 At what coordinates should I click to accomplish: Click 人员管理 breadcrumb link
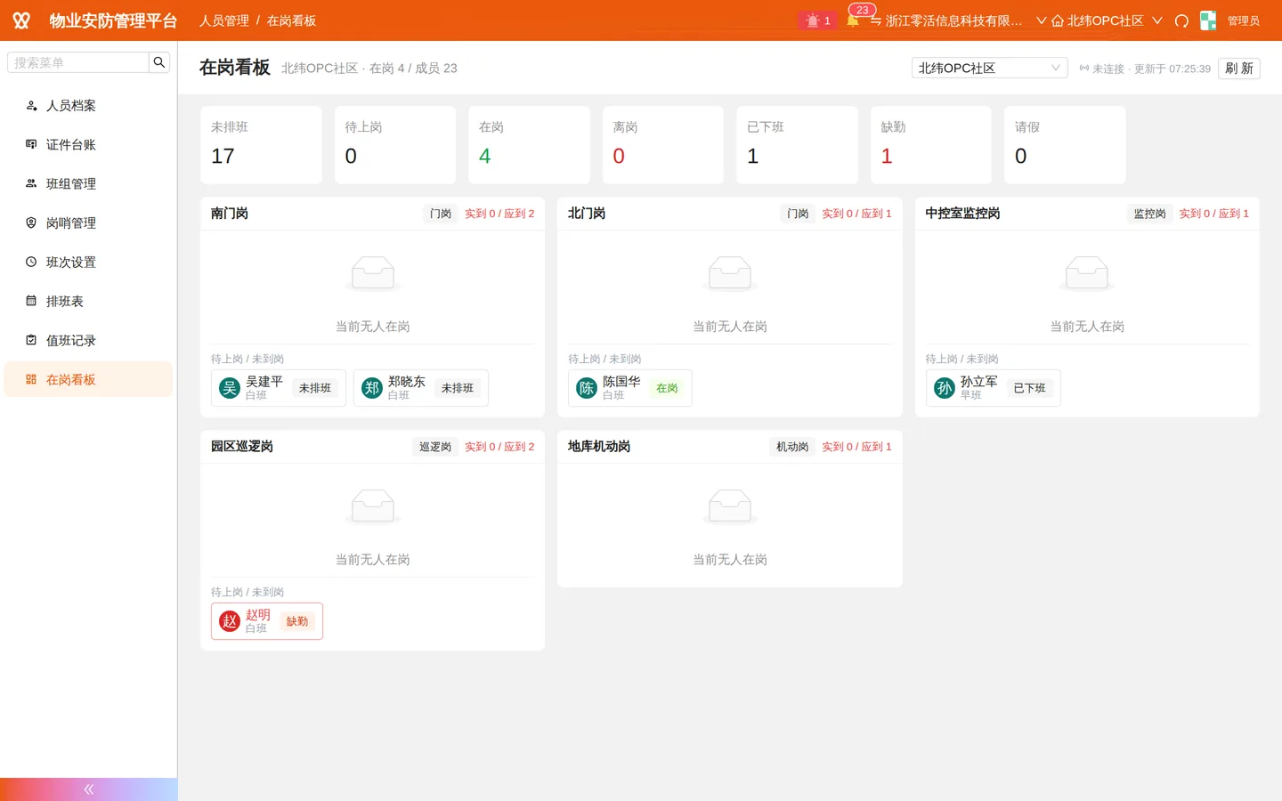pos(224,20)
